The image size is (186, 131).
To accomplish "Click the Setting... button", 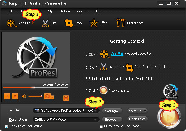I will 112,111.
